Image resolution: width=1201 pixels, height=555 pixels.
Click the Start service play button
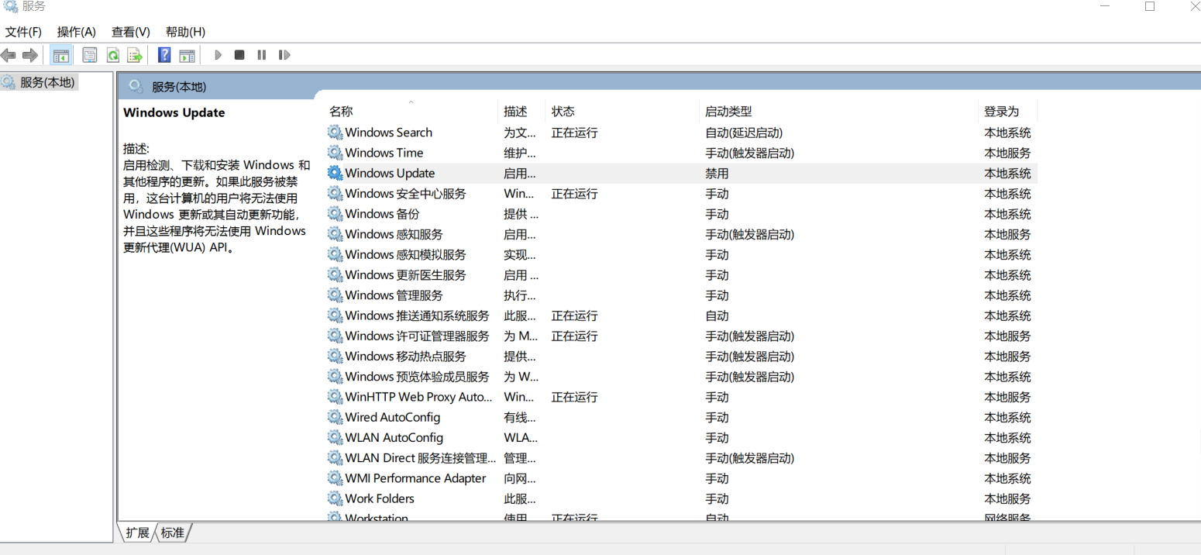[219, 55]
